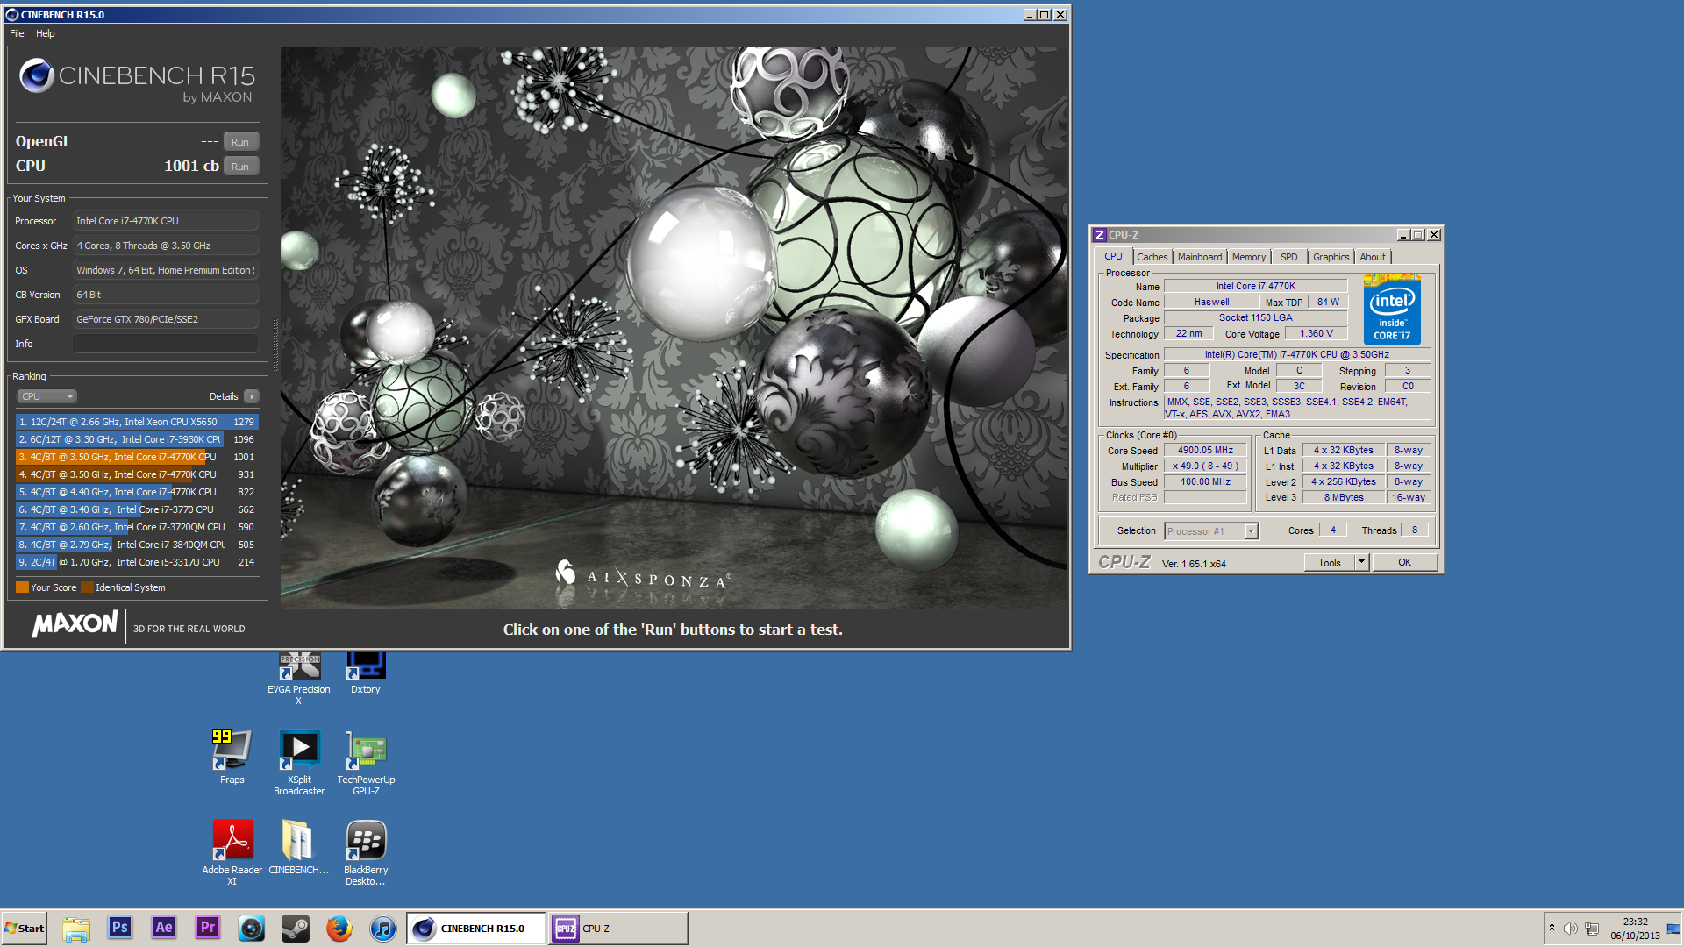The width and height of the screenshot is (1684, 947).
Task: Run the CPU benchmark
Action: tap(240, 166)
